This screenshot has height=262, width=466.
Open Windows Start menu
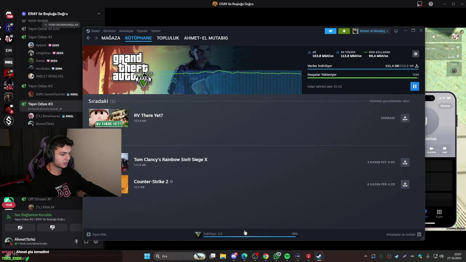click(x=147, y=256)
